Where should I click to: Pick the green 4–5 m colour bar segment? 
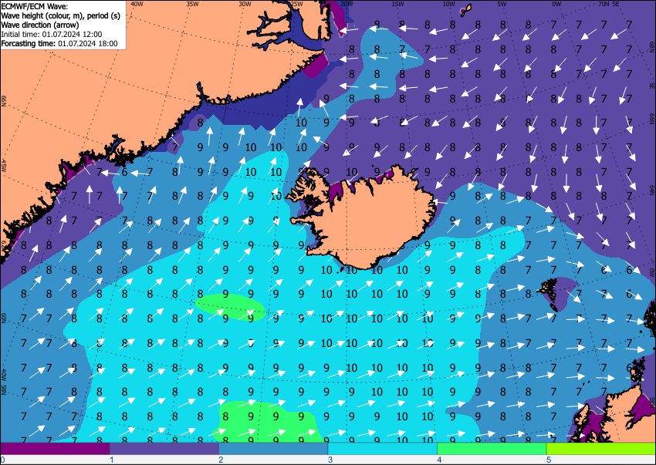[x=492, y=449]
